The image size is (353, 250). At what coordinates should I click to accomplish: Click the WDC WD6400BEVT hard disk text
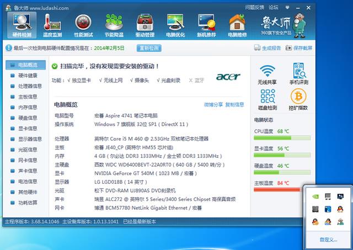click(x=159, y=165)
